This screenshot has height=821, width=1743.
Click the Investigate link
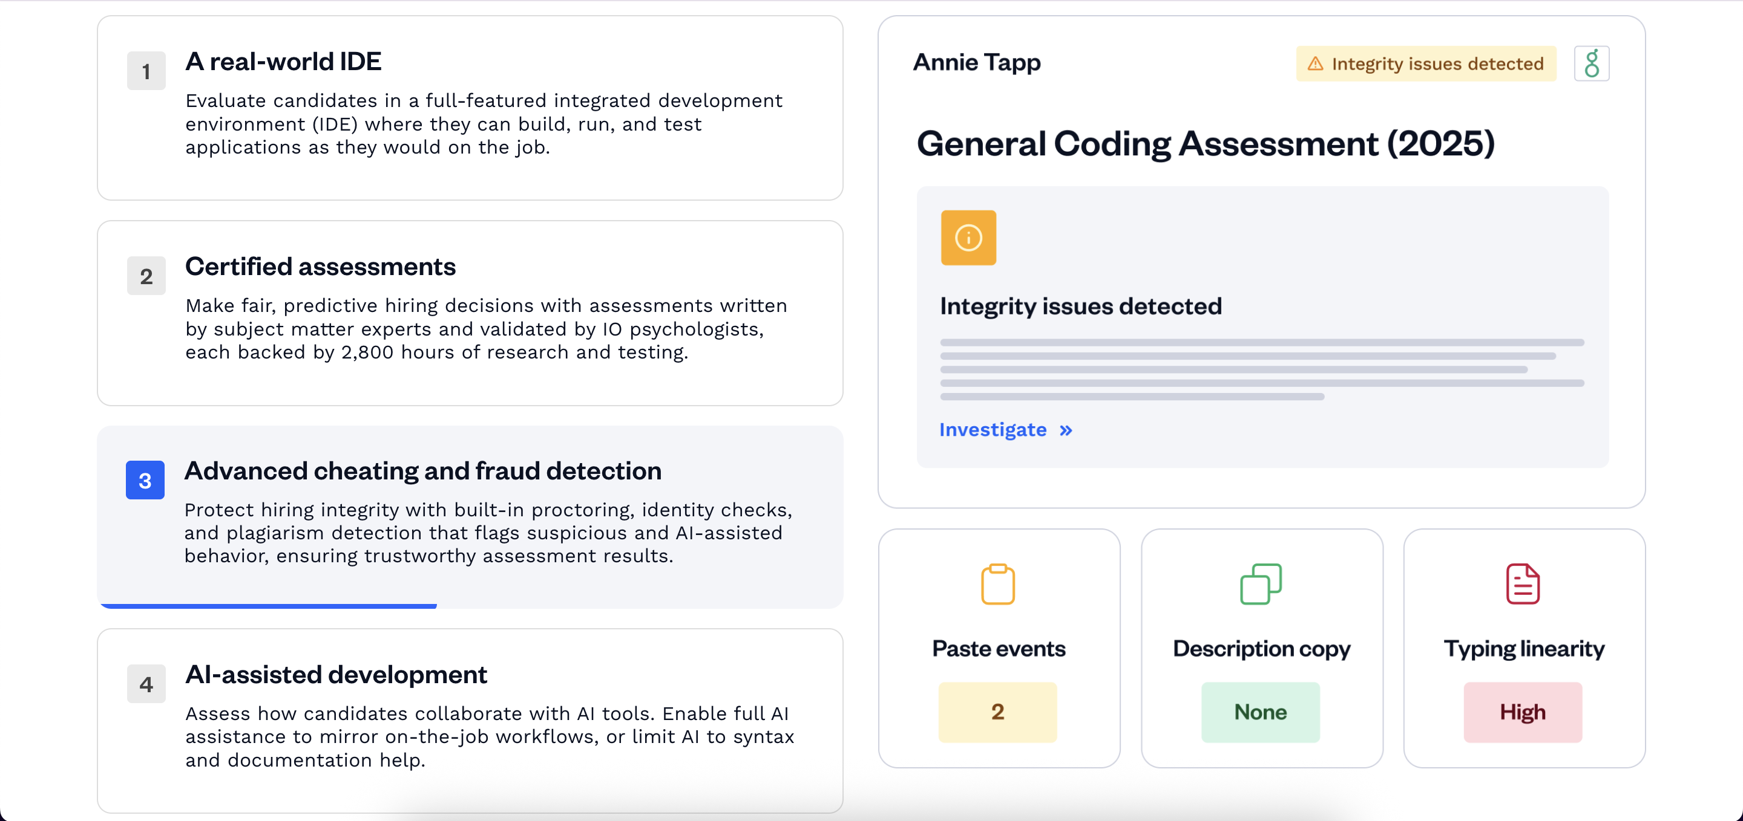click(x=993, y=430)
